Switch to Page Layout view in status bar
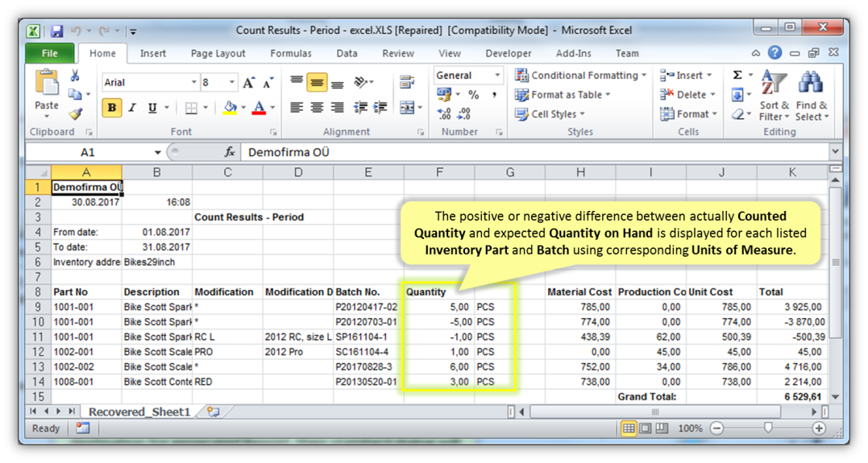 pyautogui.click(x=646, y=428)
